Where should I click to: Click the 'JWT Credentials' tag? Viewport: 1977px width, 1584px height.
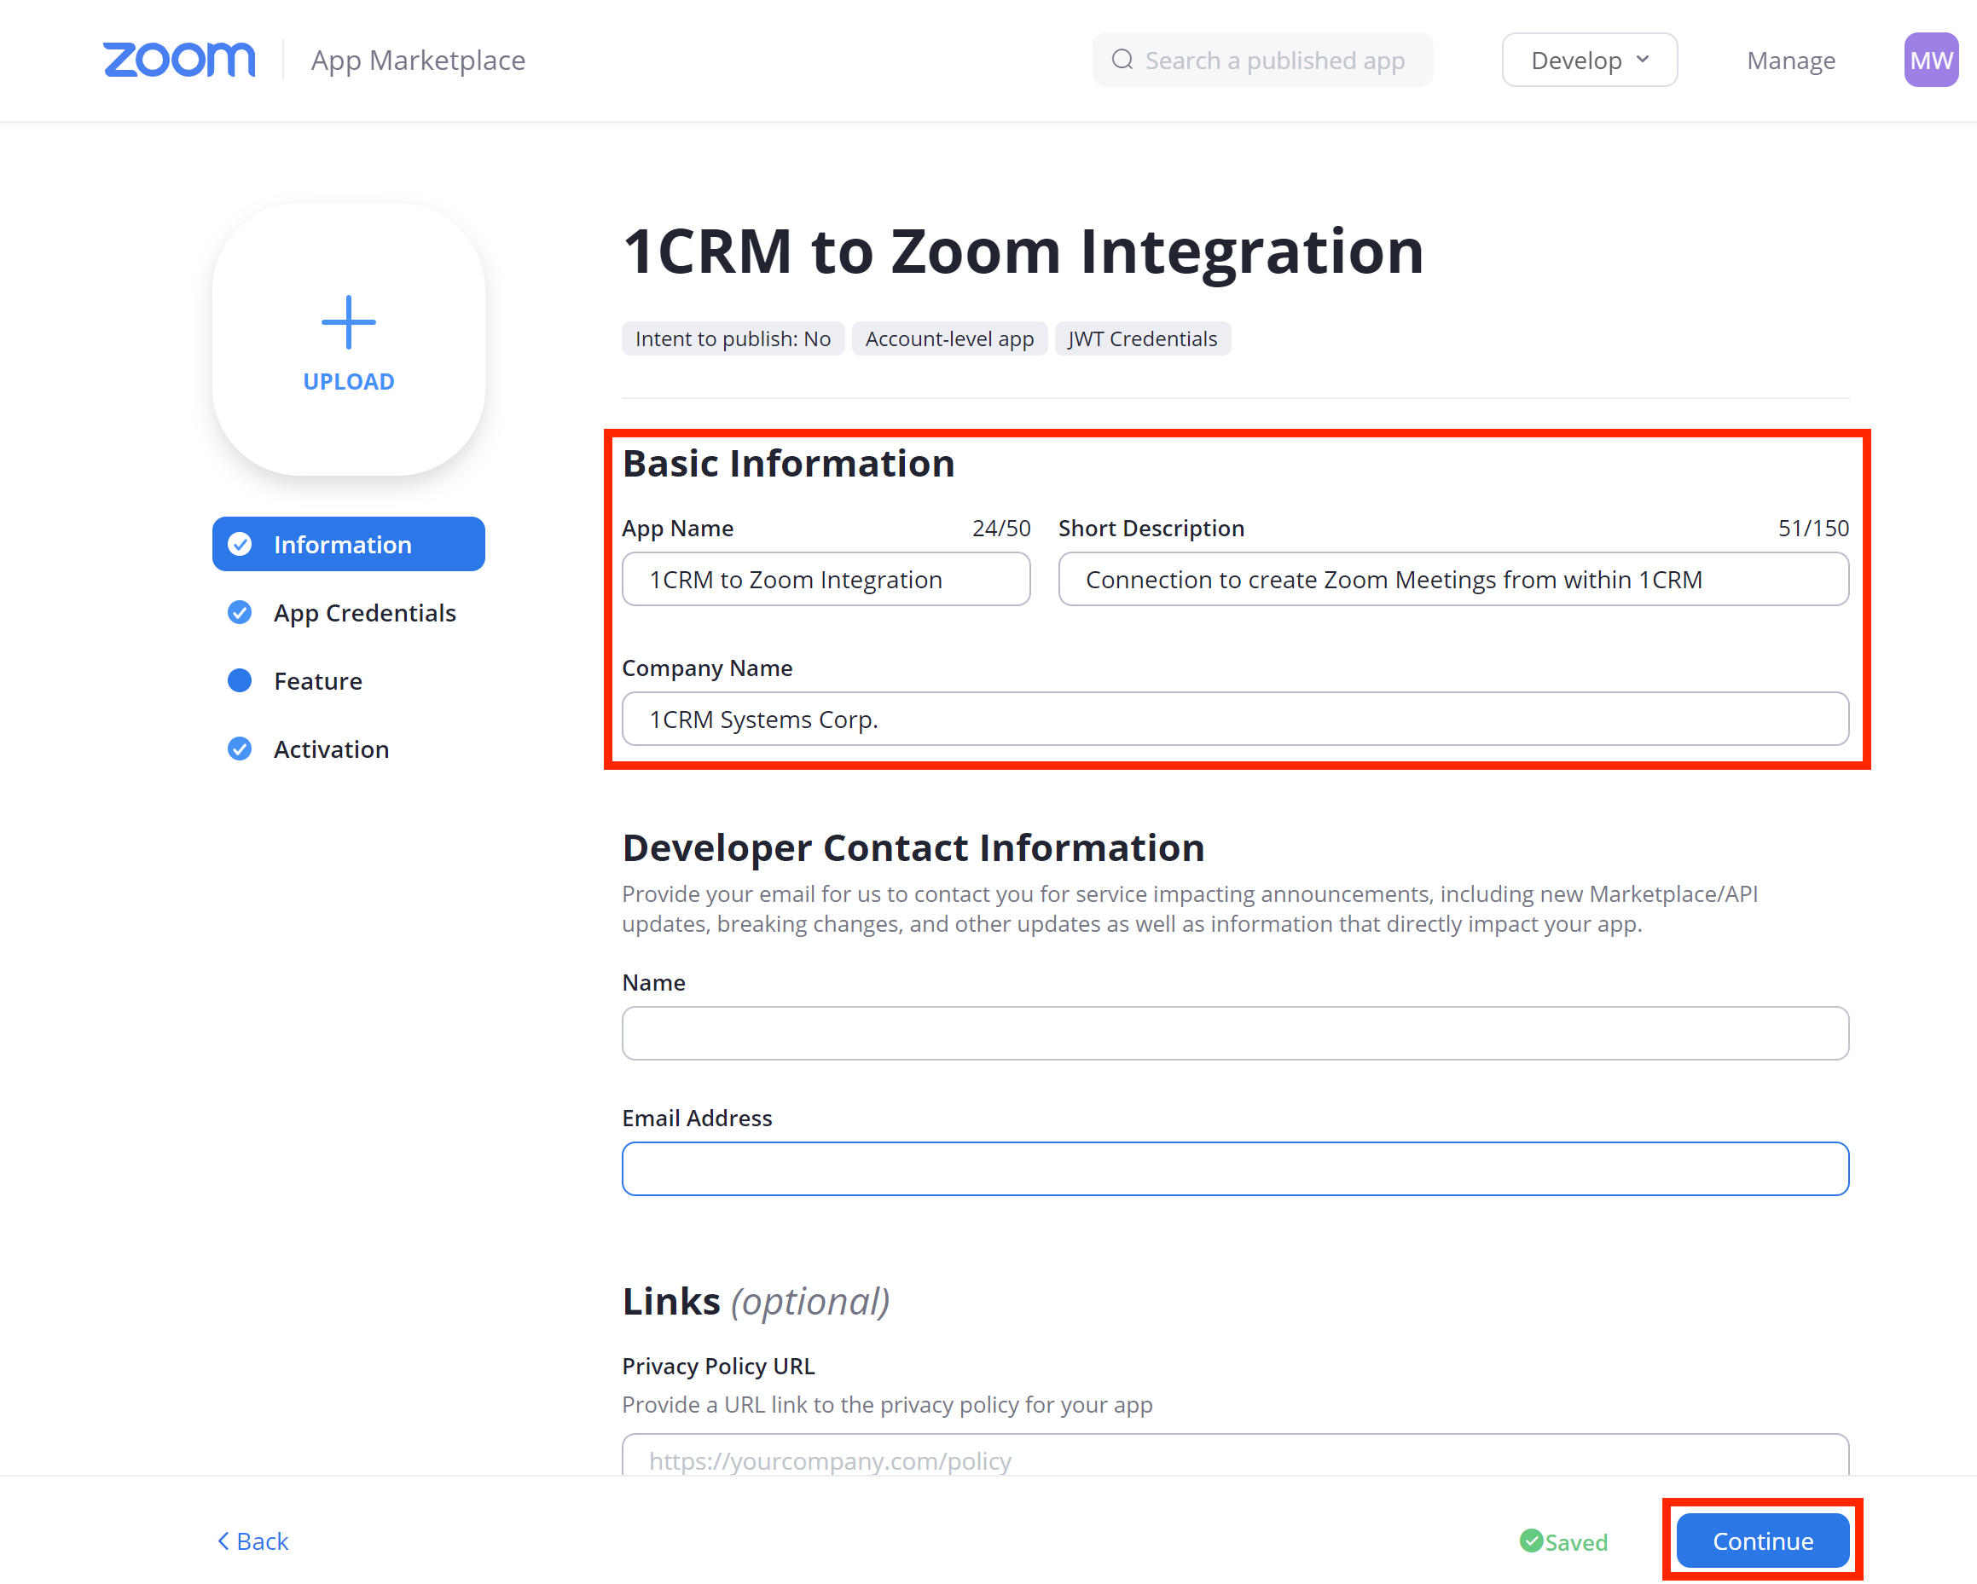click(1143, 339)
